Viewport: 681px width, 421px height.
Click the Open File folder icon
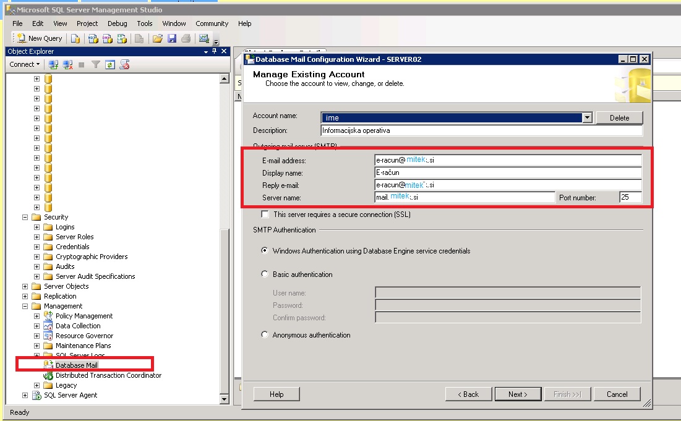(x=158, y=38)
